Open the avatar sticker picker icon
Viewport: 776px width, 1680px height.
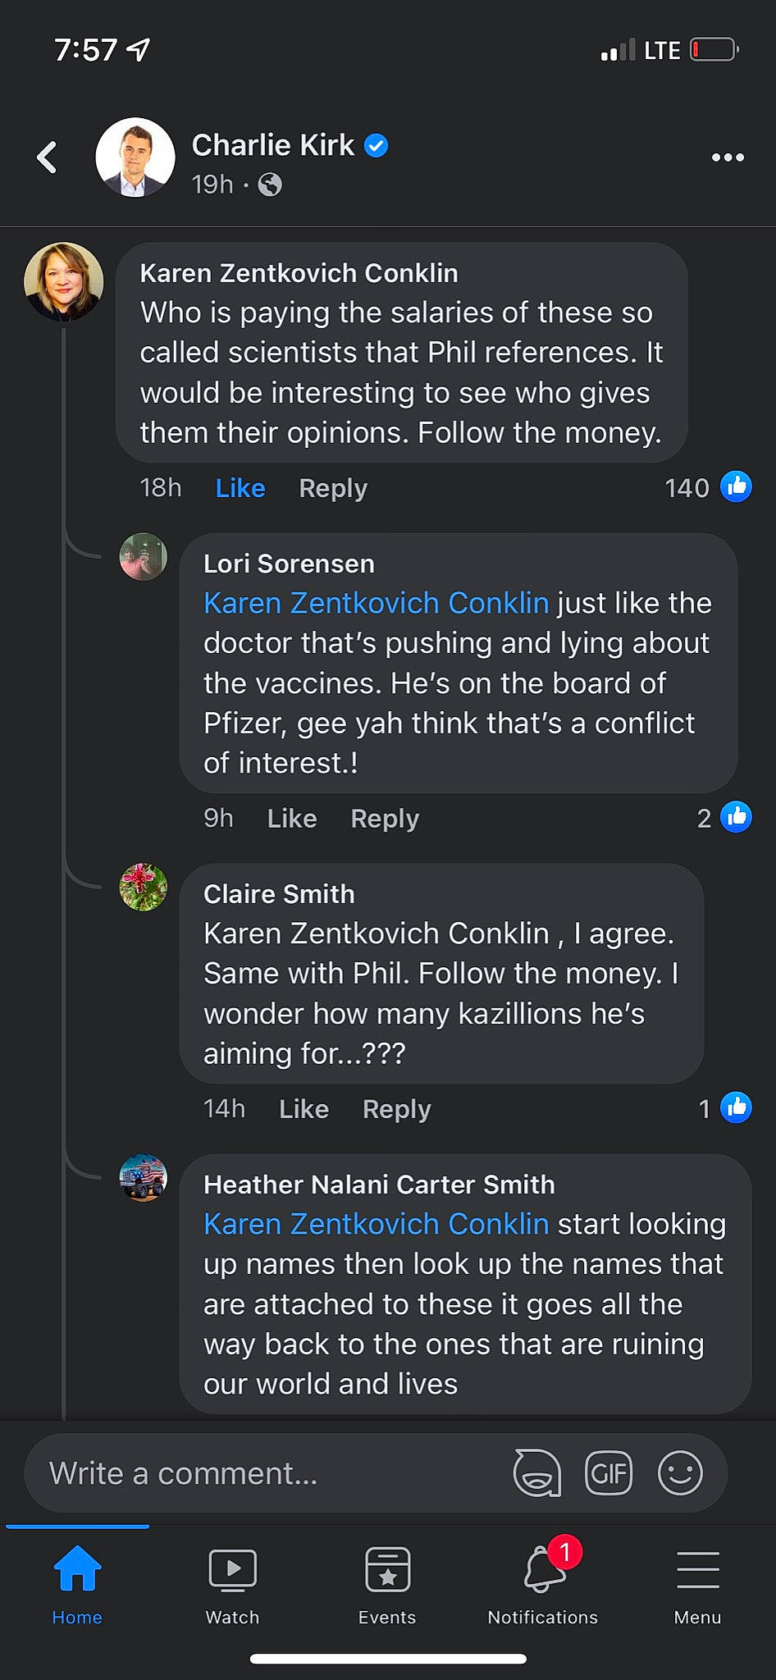click(x=537, y=1472)
